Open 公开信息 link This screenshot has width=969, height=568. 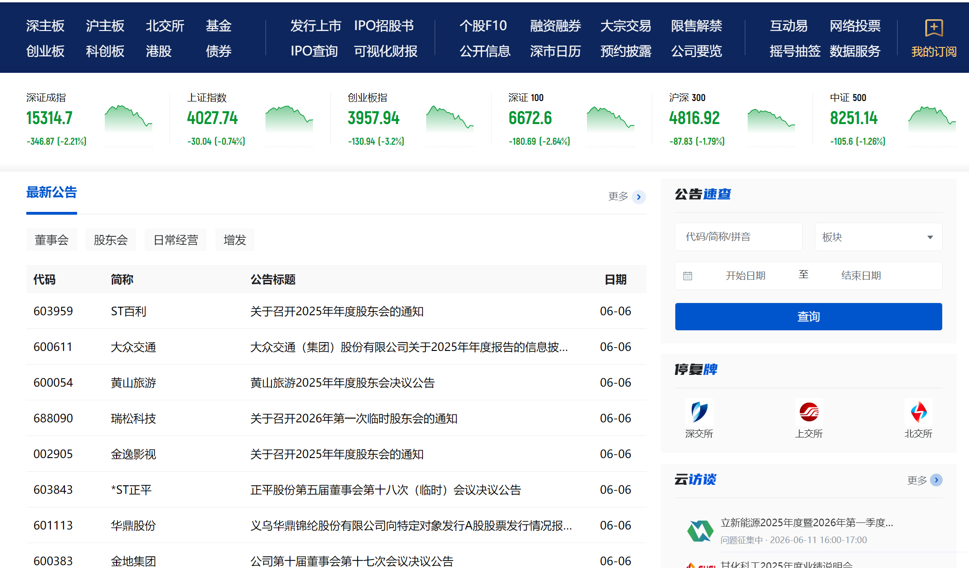(485, 51)
